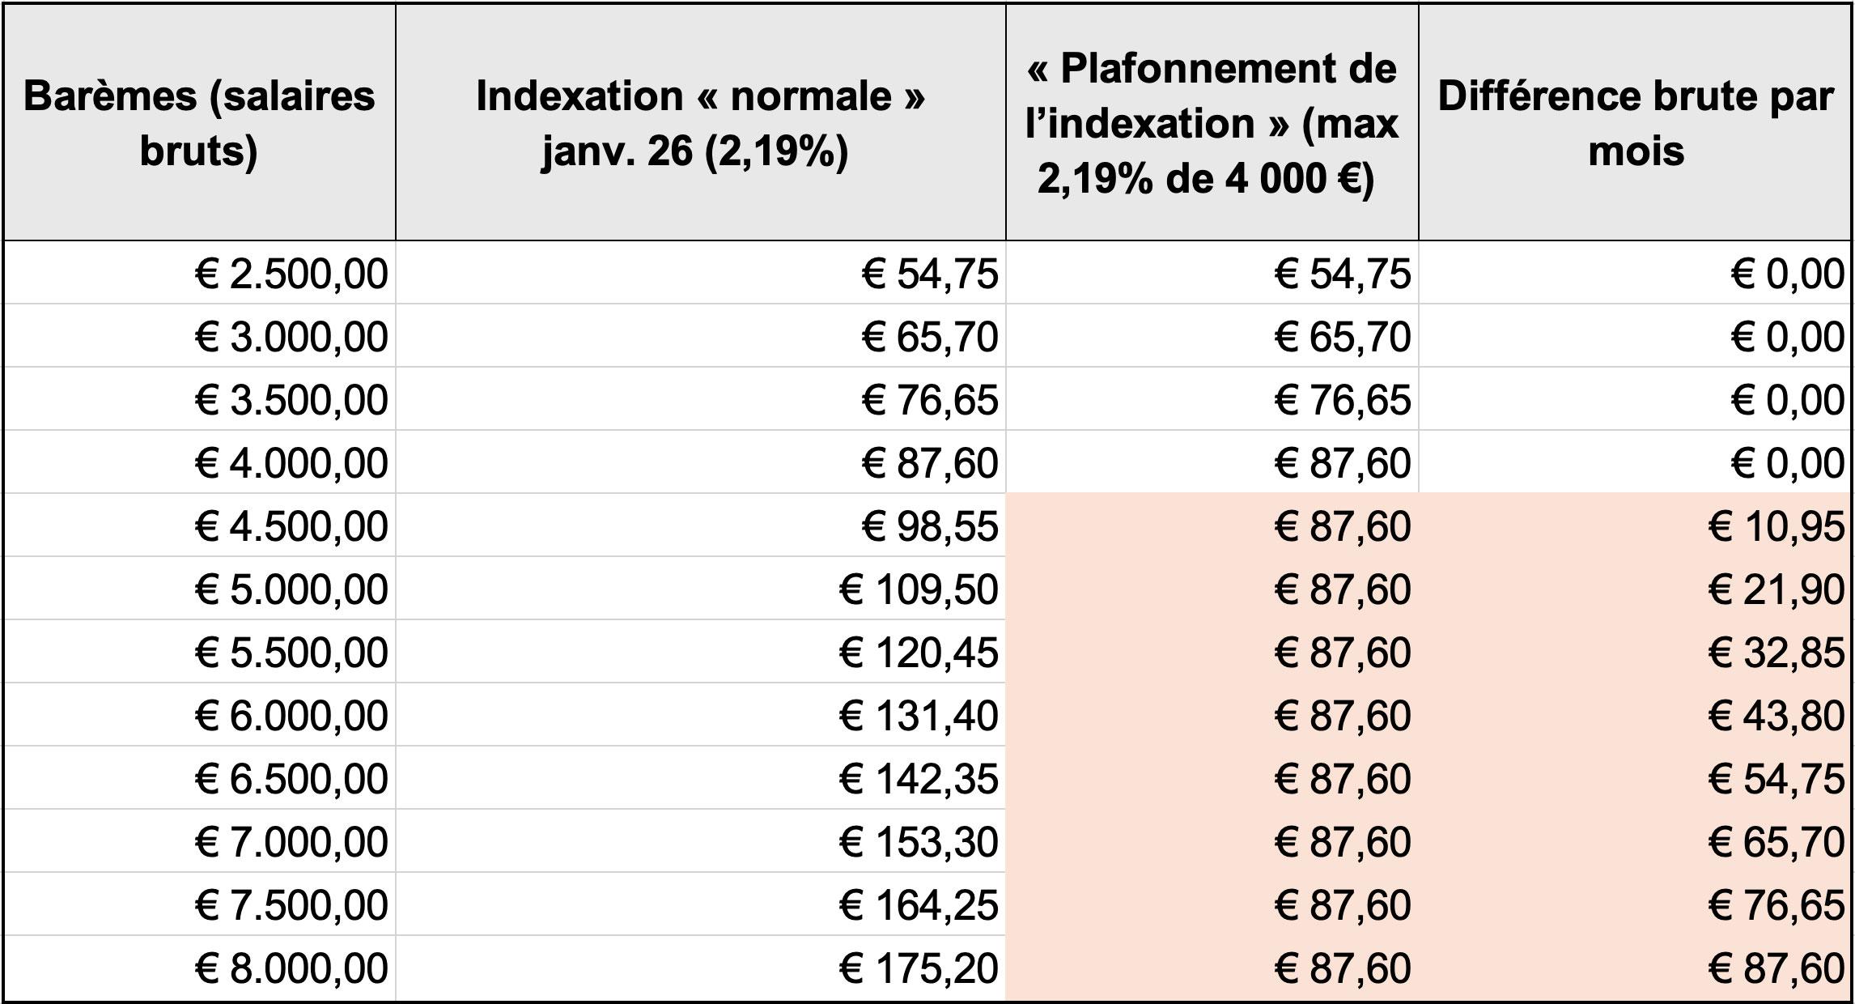The width and height of the screenshot is (1855, 1004).
Task: Select the € 3.000,00 salary cell
Action: (291, 337)
